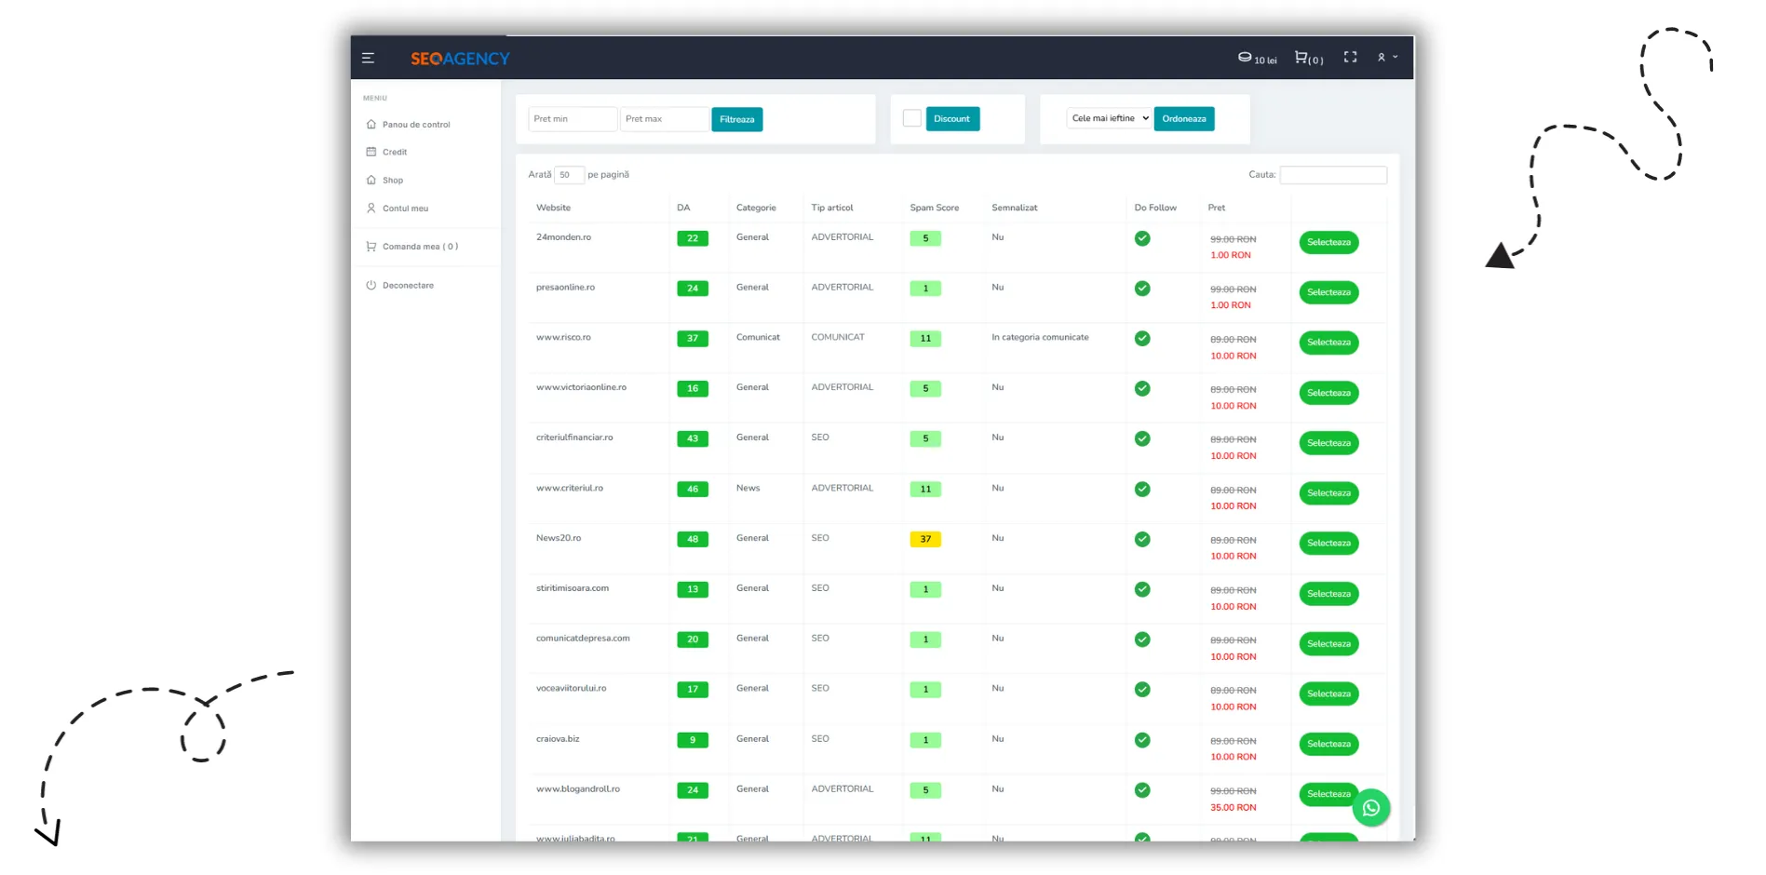Viewport: 1766px width, 875px height.
Task: Select News20.ro with Selecteaza button
Action: click(x=1328, y=544)
